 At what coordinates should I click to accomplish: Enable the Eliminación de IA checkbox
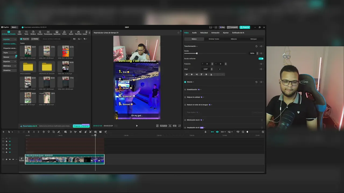coord(185,120)
